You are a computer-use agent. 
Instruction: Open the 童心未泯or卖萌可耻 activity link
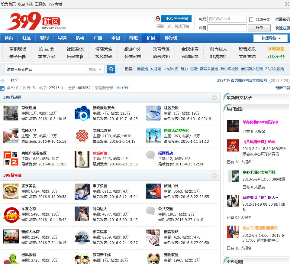[259, 172]
